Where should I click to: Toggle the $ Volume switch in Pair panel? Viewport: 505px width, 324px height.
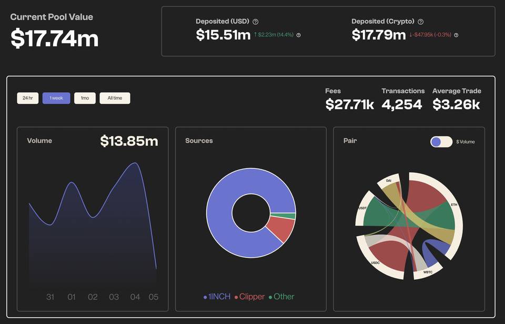tap(441, 142)
